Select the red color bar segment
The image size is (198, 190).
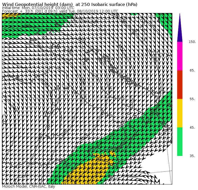tap(180, 85)
